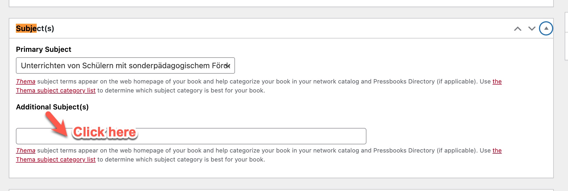Screen dimensions: 568x191
Task: Click the Primary Subject field label
Action: (x=44, y=49)
